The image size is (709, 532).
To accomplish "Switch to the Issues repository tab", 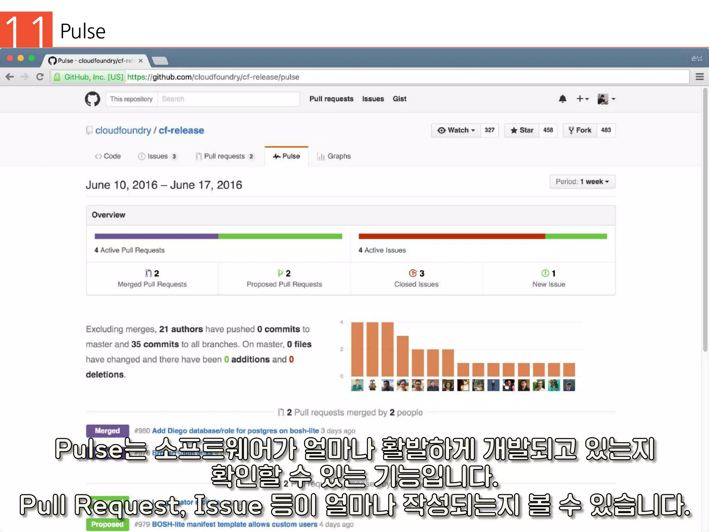I will [158, 156].
